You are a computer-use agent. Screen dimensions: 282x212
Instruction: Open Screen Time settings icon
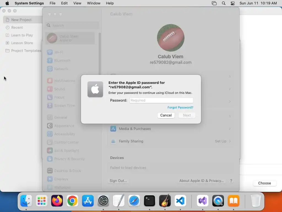pos(50,105)
